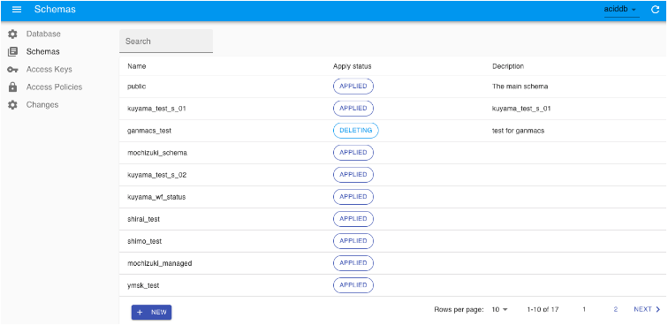Open the Rows per page dropdown
The width and height of the screenshot is (668, 325).
pos(500,309)
